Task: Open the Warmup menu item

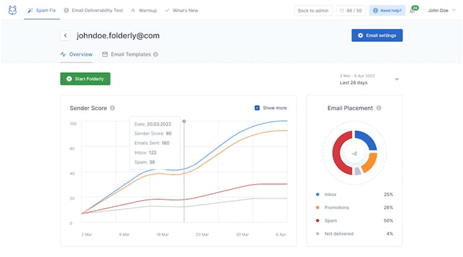Action: (144, 10)
